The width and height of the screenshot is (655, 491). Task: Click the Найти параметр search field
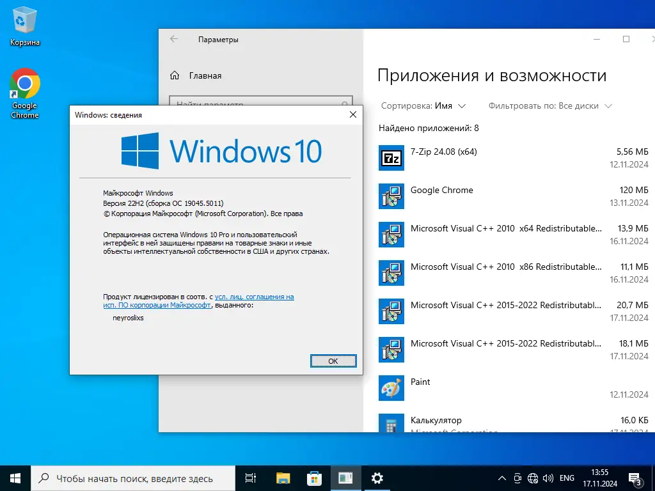(x=261, y=100)
